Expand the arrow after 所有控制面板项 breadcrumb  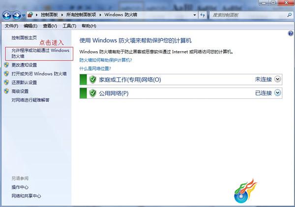click(x=100, y=15)
